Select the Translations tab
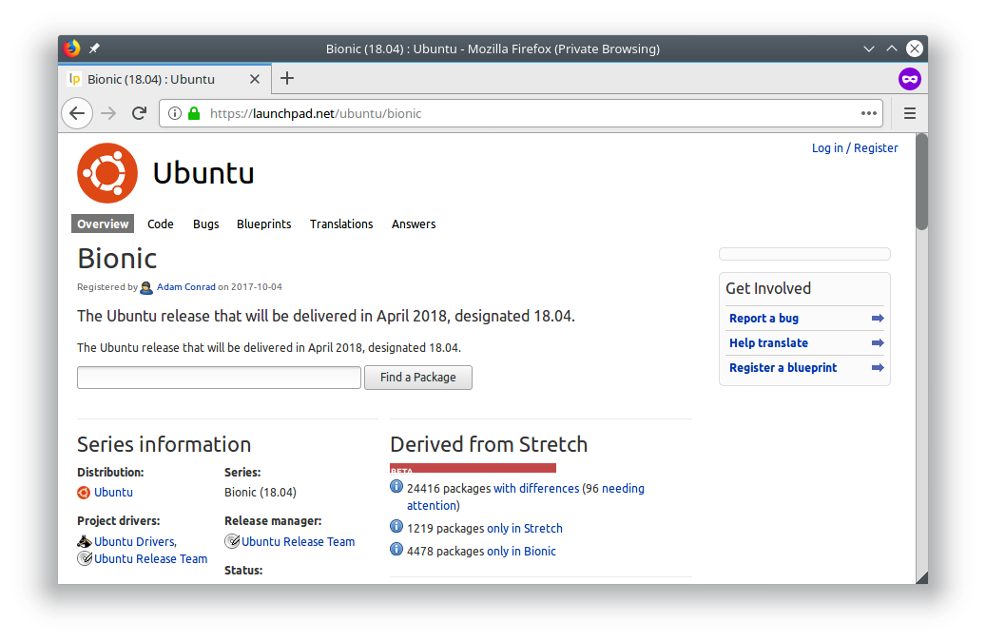This screenshot has height=642, width=986. (x=341, y=224)
